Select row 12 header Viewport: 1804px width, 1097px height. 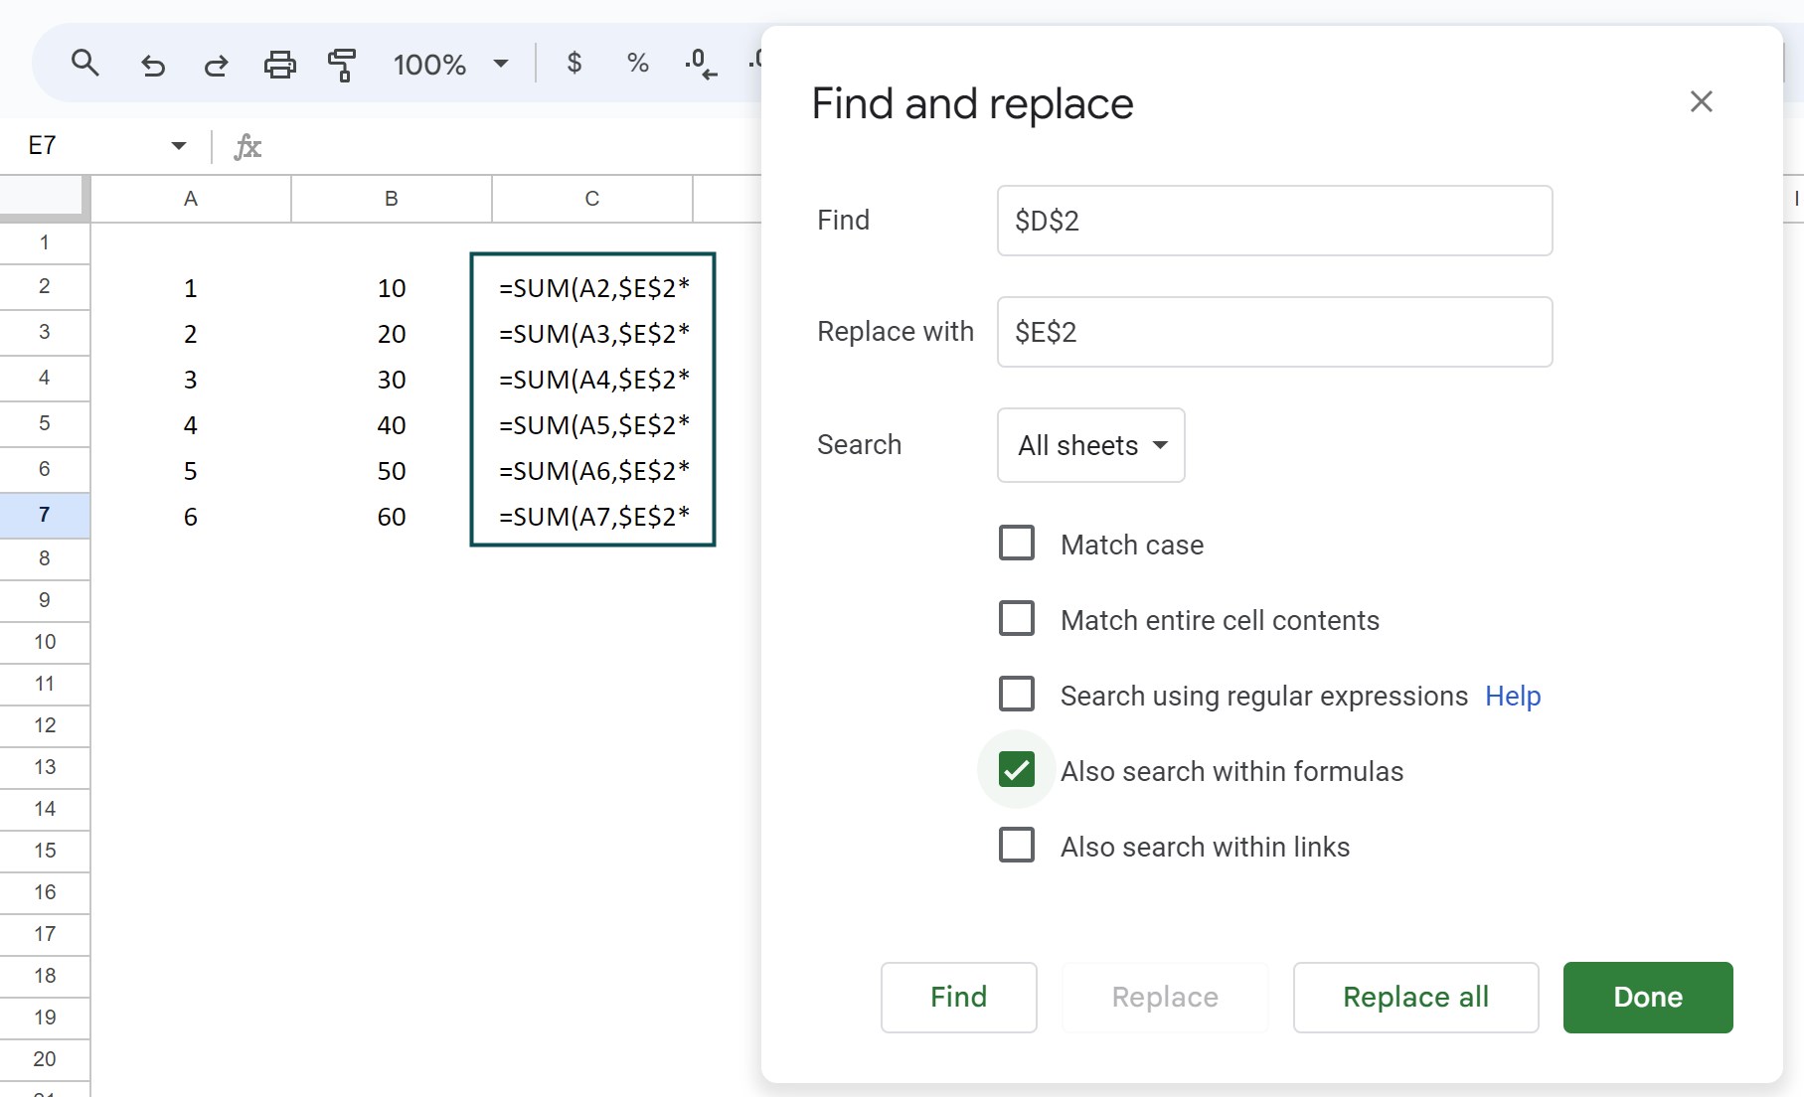coord(45,725)
